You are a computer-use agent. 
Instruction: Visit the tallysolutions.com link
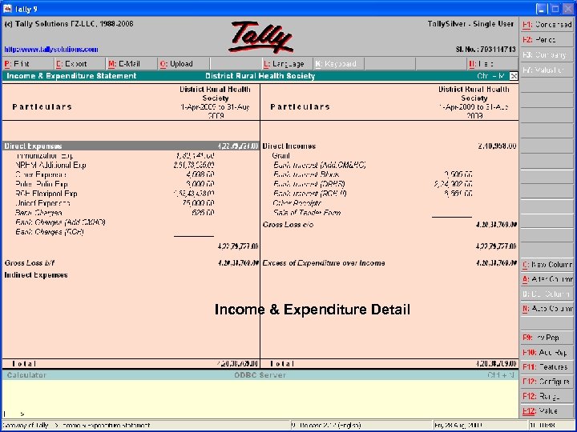coord(51,50)
